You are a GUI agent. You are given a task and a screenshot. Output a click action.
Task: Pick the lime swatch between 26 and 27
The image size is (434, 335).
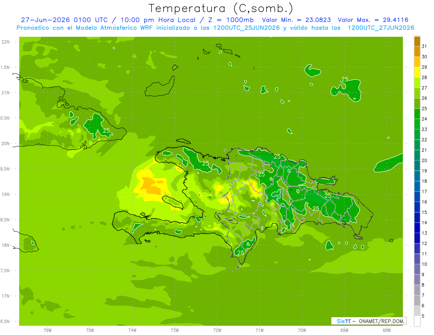tap(417, 93)
